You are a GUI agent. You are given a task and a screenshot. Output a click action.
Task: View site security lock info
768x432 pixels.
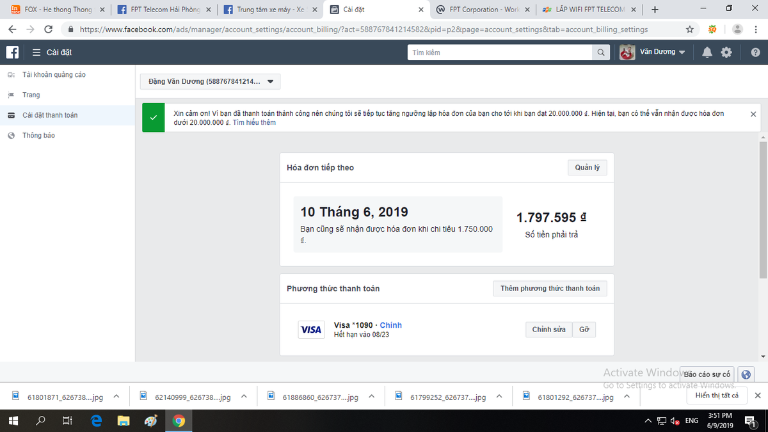71,29
